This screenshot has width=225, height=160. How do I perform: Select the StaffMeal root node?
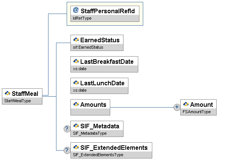pyautogui.click(x=22, y=96)
